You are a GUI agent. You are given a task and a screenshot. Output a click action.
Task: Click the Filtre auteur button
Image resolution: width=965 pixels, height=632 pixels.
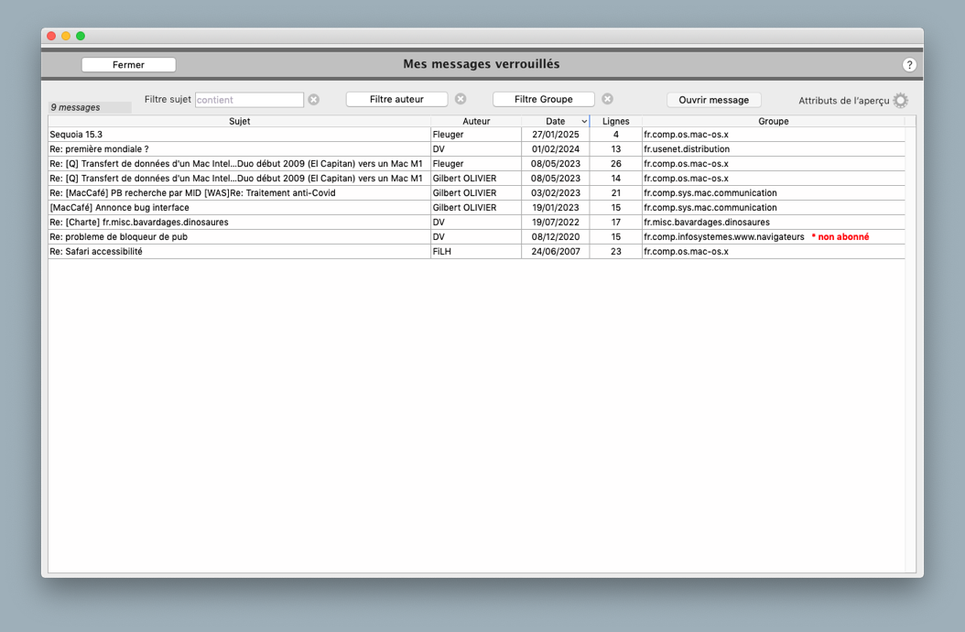coord(396,100)
